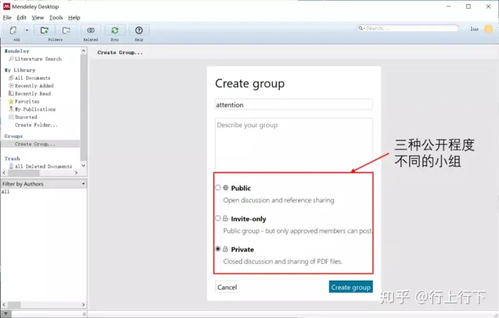Open the Edit menu
The width and height of the screenshot is (499, 318).
21,17
